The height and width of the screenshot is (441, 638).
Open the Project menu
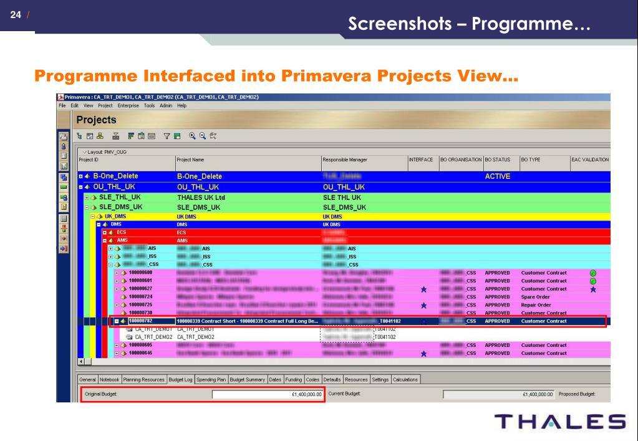(105, 106)
